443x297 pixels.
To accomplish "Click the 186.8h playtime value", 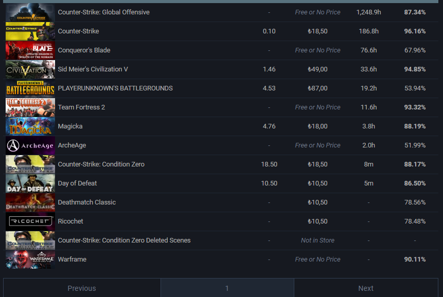I will pos(369,31).
